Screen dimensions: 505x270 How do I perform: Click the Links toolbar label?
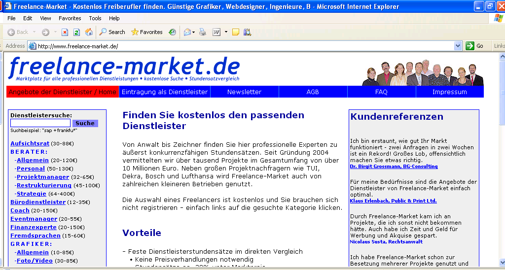[x=499, y=46]
